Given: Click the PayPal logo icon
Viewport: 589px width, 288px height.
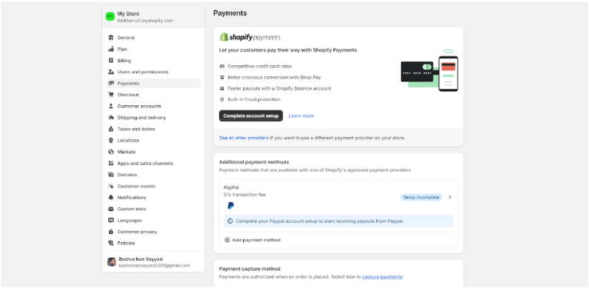Looking at the screenshot, I should (230, 205).
